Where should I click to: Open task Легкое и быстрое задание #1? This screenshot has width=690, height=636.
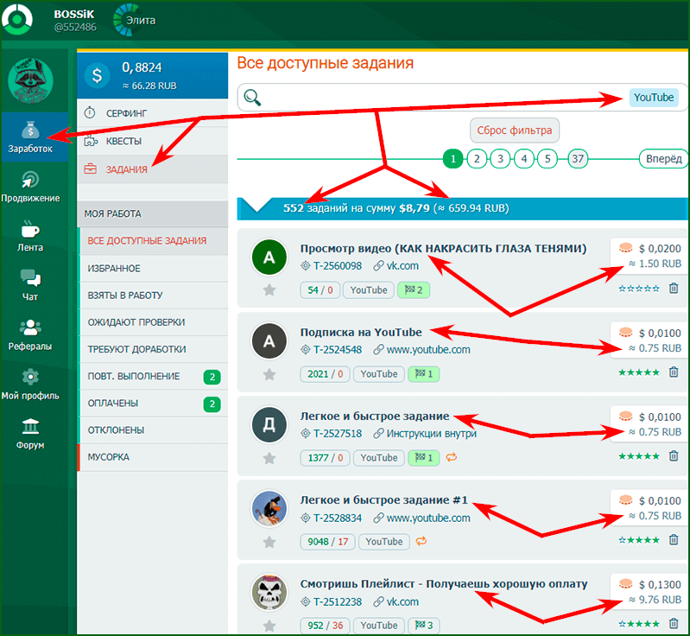tap(383, 500)
